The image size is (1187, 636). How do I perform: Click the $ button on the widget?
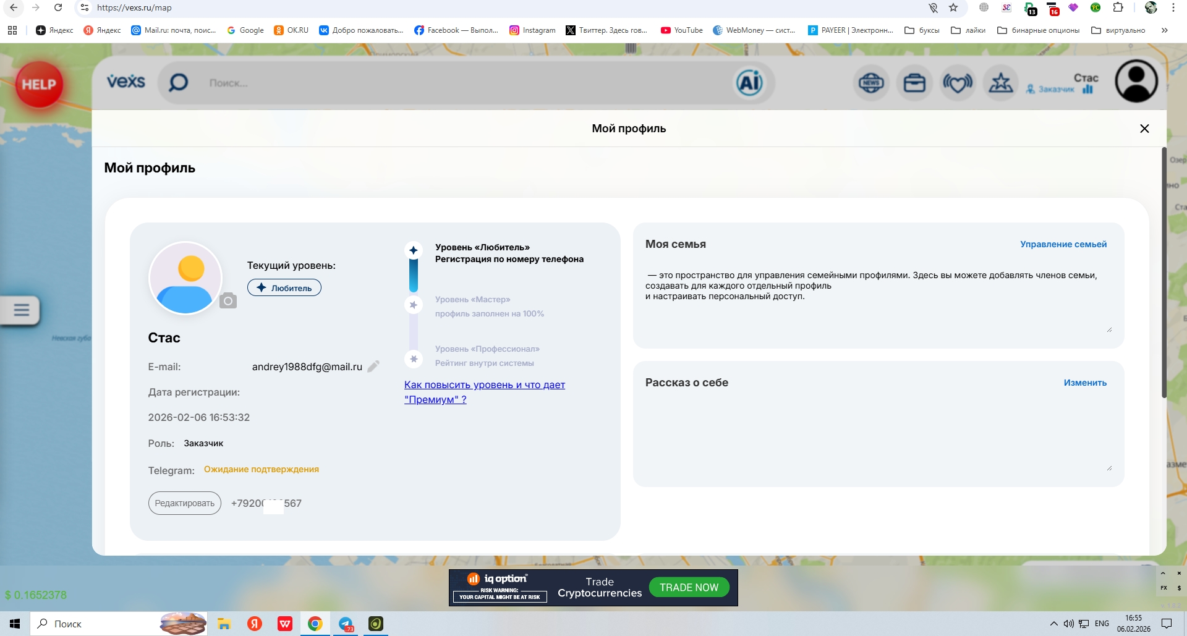tap(1179, 588)
